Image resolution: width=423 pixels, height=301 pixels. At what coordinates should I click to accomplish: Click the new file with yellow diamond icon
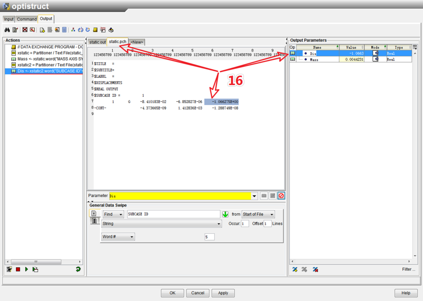42,30
